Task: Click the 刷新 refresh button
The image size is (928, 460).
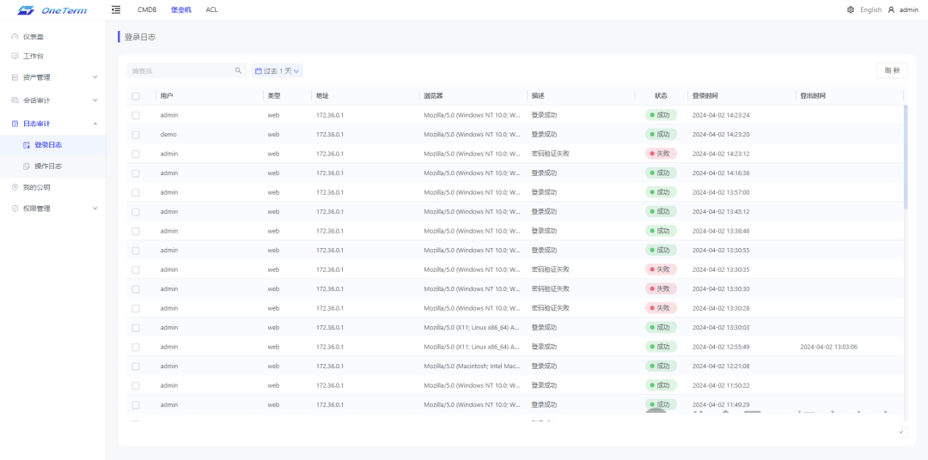Action: (891, 71)
